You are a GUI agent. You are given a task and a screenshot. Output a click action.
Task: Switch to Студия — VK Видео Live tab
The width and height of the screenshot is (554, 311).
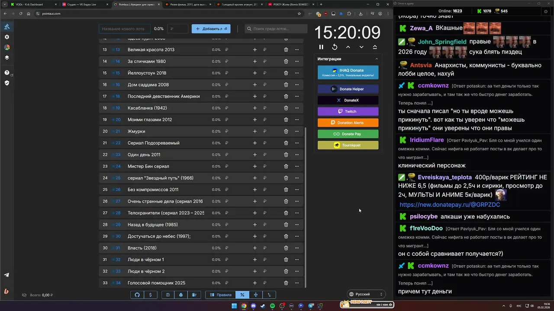(85, 4)
